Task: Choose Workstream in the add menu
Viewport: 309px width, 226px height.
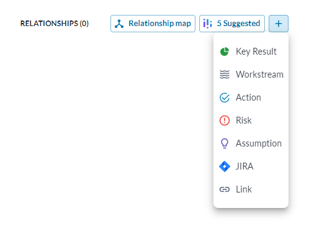Action: 251,75
